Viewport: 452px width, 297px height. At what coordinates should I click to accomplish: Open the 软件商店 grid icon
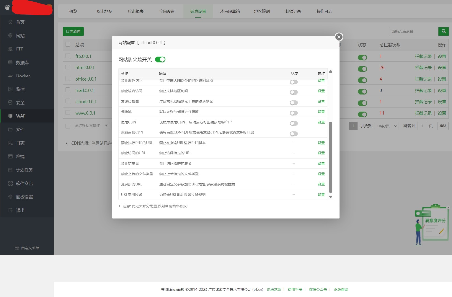[10, 183]
